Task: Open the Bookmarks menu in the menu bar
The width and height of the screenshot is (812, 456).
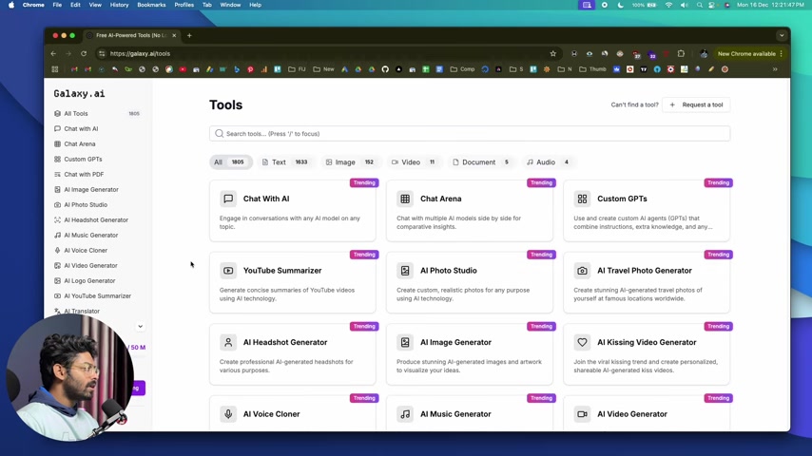Action: click(151, 5)
